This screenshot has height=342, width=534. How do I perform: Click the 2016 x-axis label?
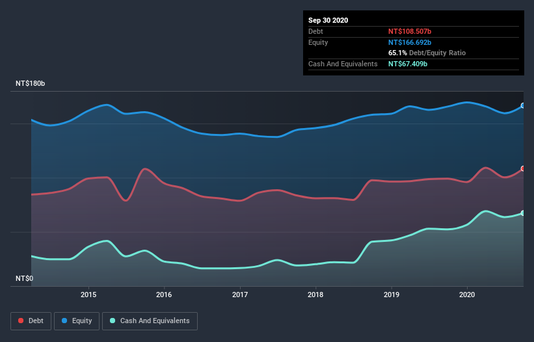point(164,295)
